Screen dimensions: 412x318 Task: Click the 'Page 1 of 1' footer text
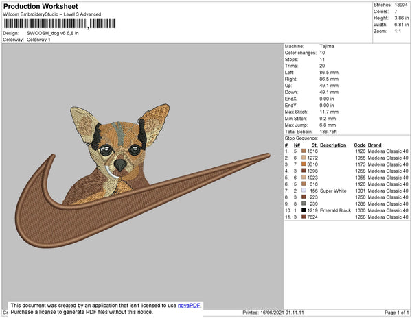pyautogui.click(x=396, y=313)
